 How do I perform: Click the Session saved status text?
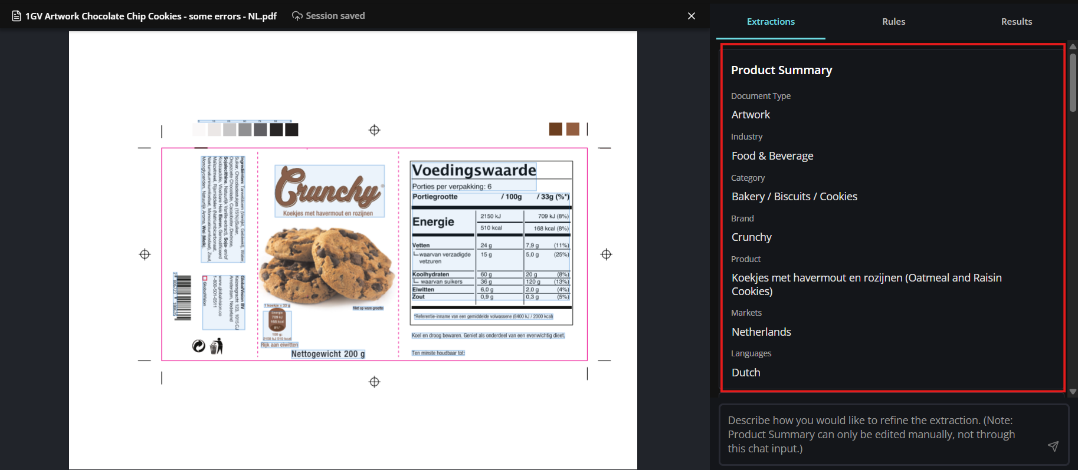pyautogui.click(x=335, y=16)
